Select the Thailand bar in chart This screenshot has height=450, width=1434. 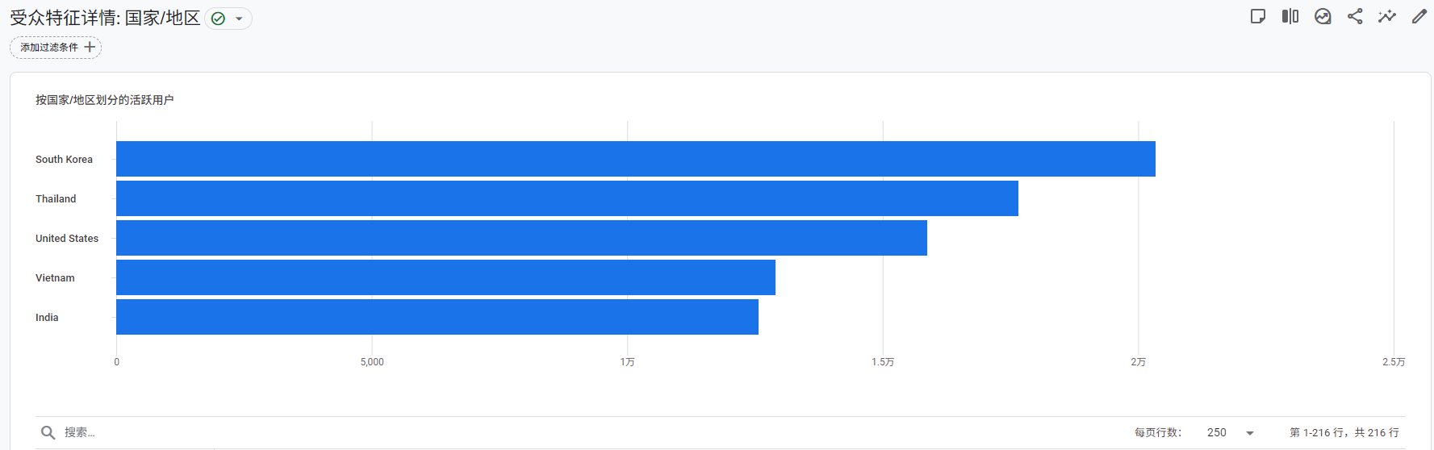click(566, 198)
